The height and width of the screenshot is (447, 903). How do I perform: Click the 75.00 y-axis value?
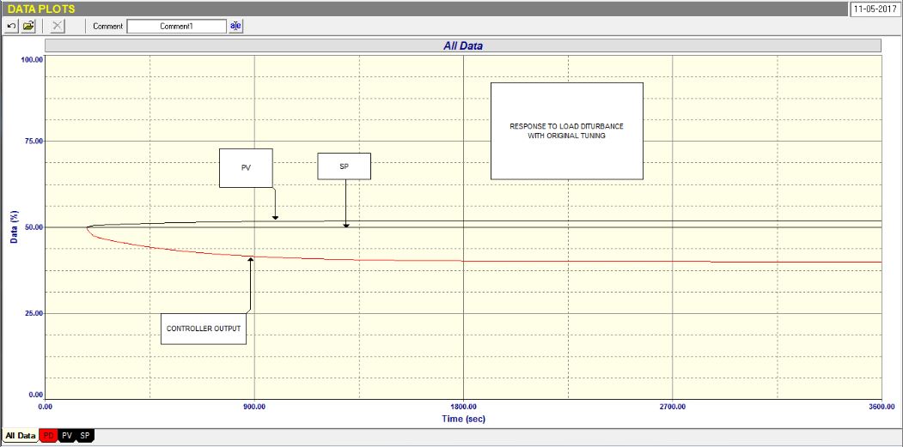[33, 142]
